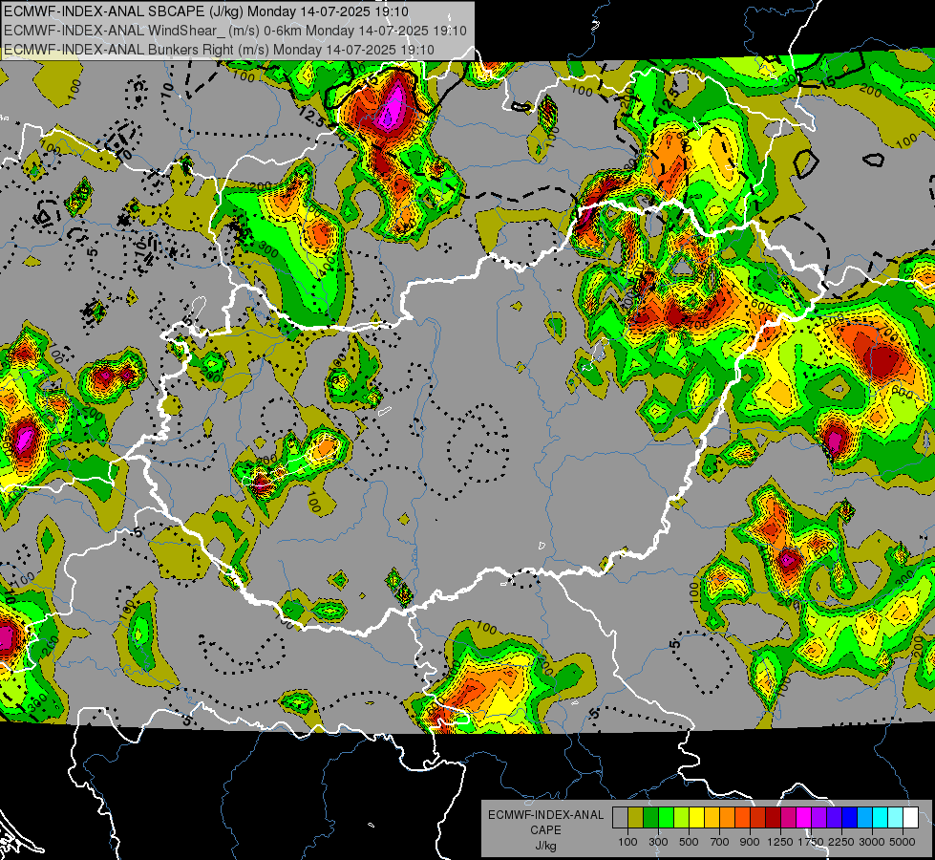The image size is (935, 860).
Task: Click the purple legend swatch after 1750
Action: click(x=818, y=817)
